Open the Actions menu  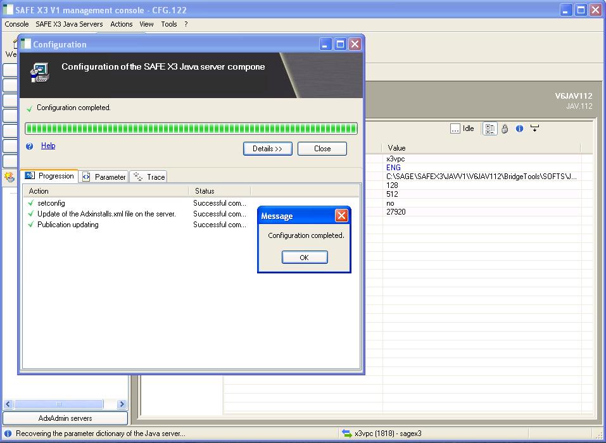click(x=121, y=24)
